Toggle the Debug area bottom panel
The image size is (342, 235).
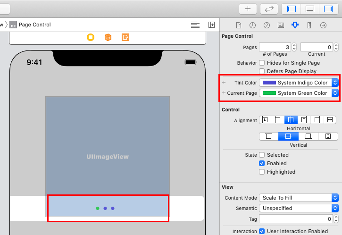pyautogui.click(x=310, y=9)
